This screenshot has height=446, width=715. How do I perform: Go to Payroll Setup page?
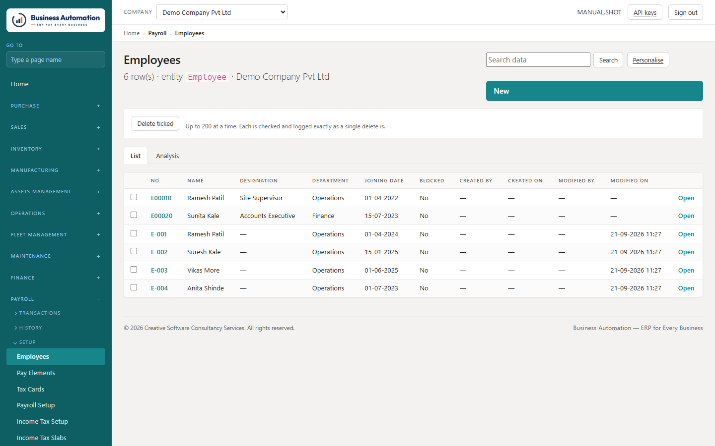tap(56, 405)
